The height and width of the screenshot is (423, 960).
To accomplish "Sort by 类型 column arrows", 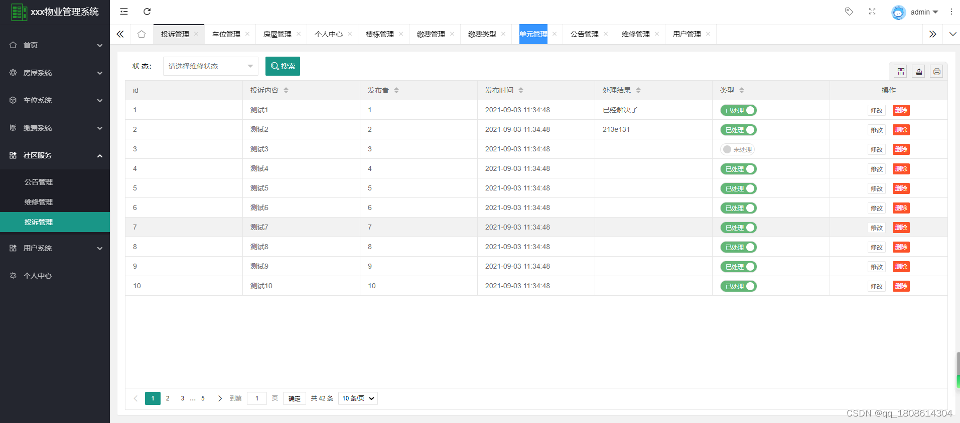I will click(742, 90).
